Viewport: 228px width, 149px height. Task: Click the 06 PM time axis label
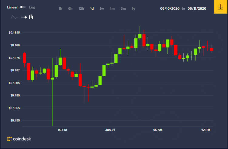(62, 130)
